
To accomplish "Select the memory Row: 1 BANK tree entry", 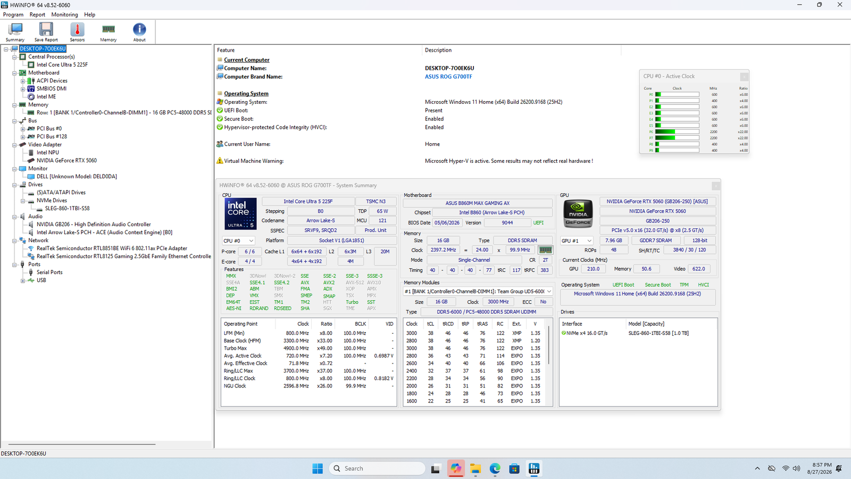I will [x=123, y=113].
